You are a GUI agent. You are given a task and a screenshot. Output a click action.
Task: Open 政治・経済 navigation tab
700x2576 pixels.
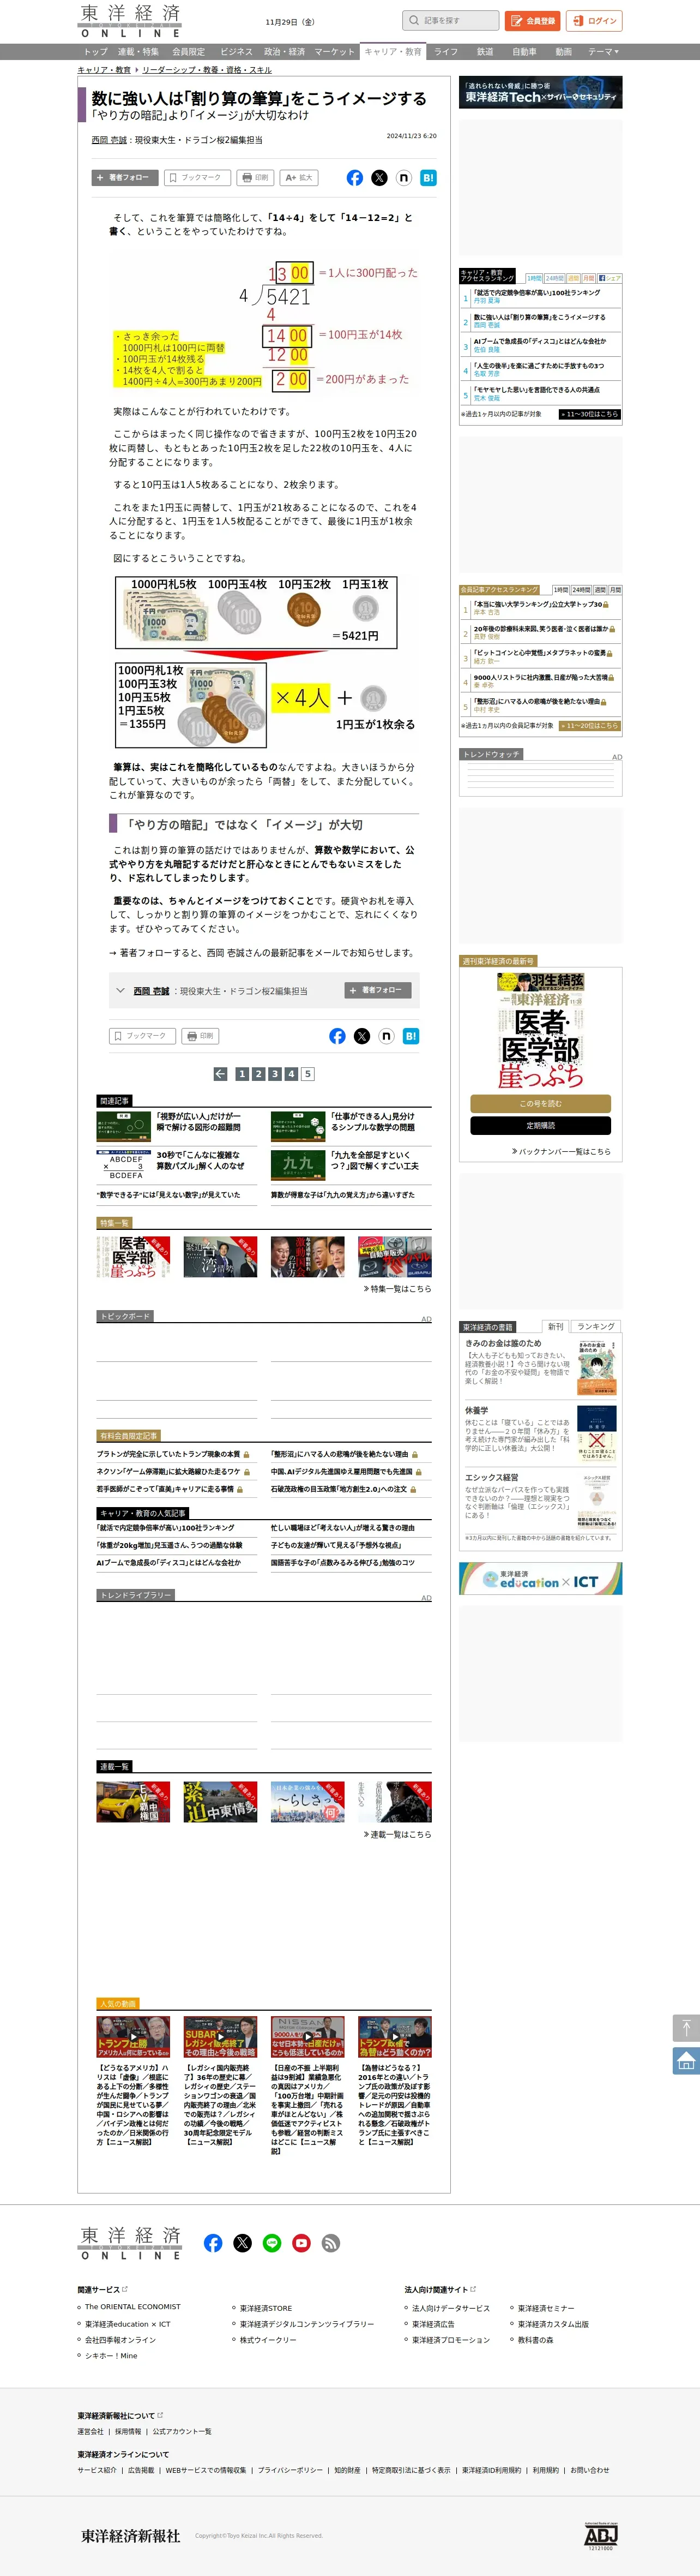pyautogui.click(x=283, y=52)
